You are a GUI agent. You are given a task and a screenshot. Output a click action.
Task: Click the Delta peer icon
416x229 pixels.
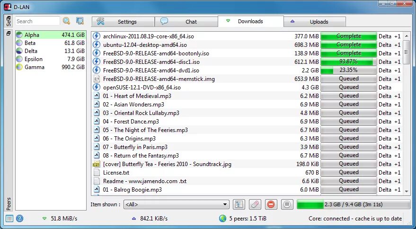[x=19, y=51]
